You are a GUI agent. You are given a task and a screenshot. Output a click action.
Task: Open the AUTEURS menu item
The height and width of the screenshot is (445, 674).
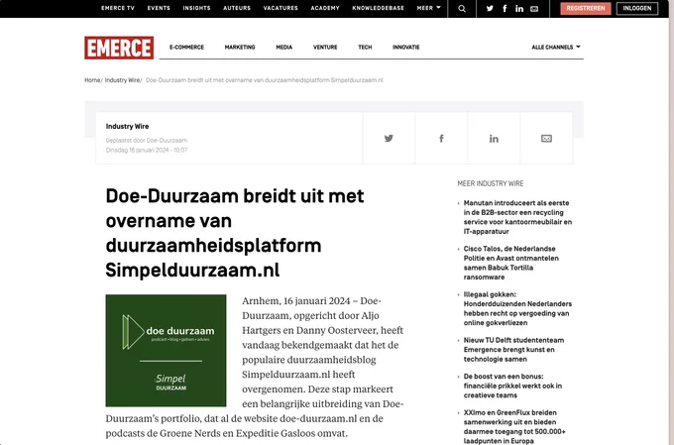[237, 8]
